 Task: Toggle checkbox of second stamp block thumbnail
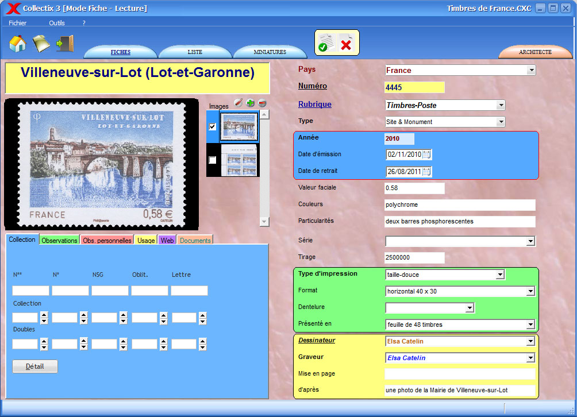pos(212,160)
